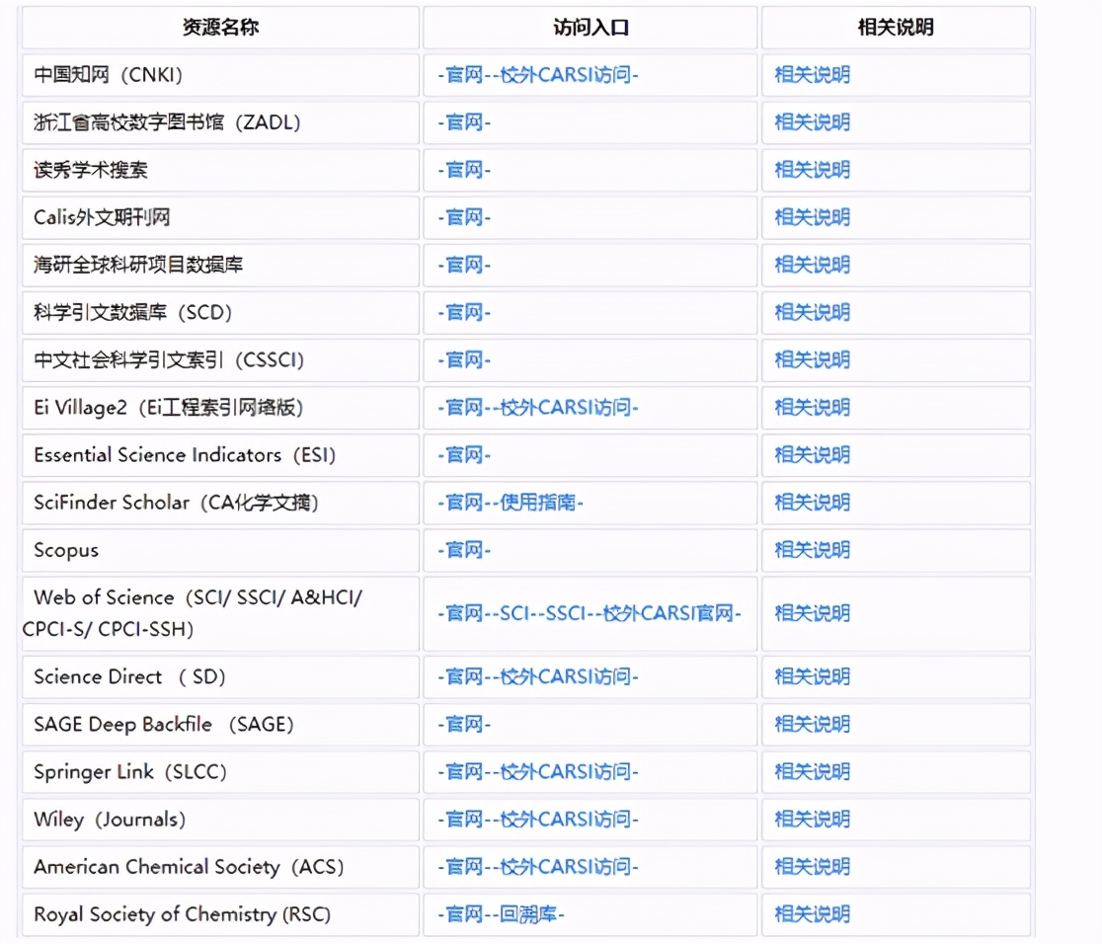Image resolution: width=1102 pixels, height=944 pixels.
Task: Click the 相关说明 column header
Action: tap(896, 28)
